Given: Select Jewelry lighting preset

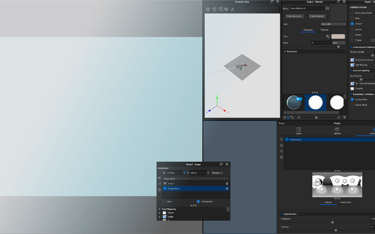Looking at the screenshot, I should pos(352,35).
